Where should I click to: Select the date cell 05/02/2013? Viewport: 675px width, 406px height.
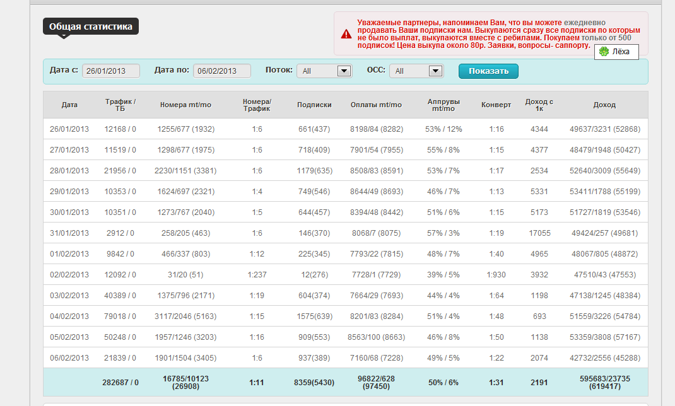pyautogui.click(x=69, y=337)
